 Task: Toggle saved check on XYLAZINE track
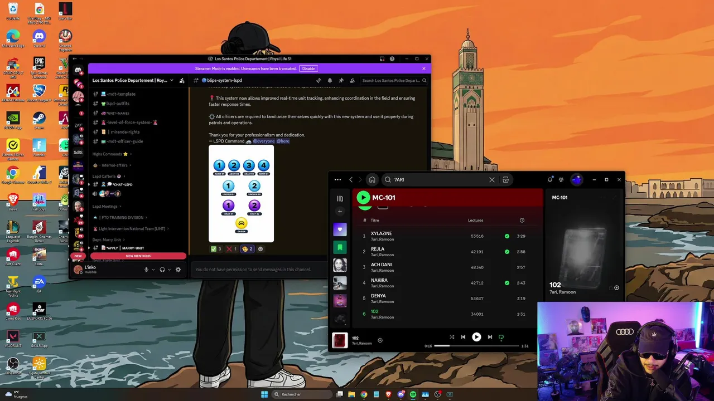(506, 236)
